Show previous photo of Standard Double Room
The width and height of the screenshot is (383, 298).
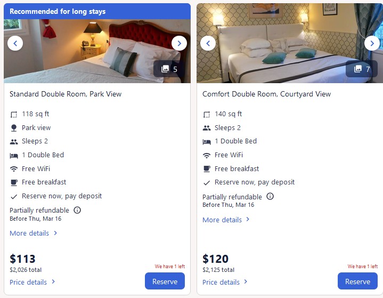(15, 43)
